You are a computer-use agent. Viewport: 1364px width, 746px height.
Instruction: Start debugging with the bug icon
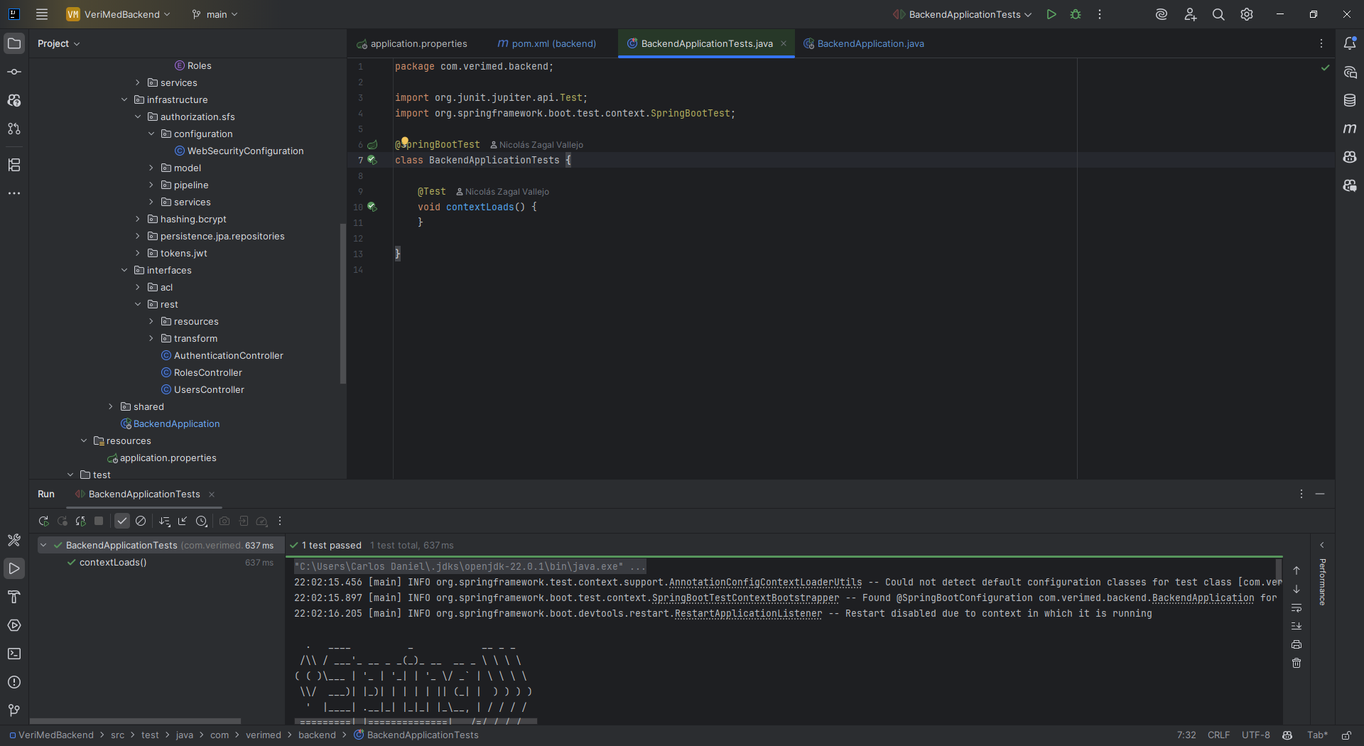[1076, 14]
